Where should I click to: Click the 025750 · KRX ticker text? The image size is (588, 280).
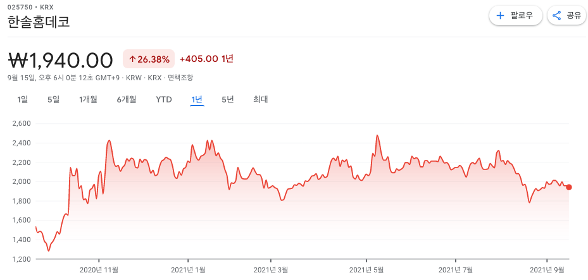[30, 6]
